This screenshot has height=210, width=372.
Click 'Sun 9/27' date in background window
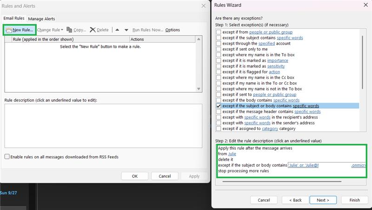(x=8, y=193)
